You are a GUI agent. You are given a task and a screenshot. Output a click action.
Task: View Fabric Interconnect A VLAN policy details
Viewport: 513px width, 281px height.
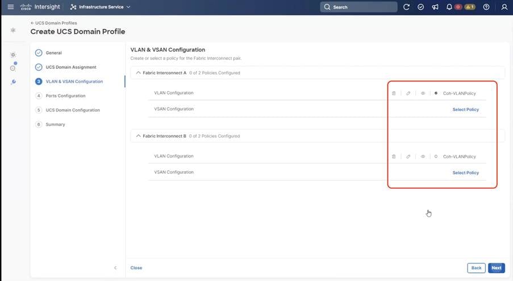(x=423, y=93)
